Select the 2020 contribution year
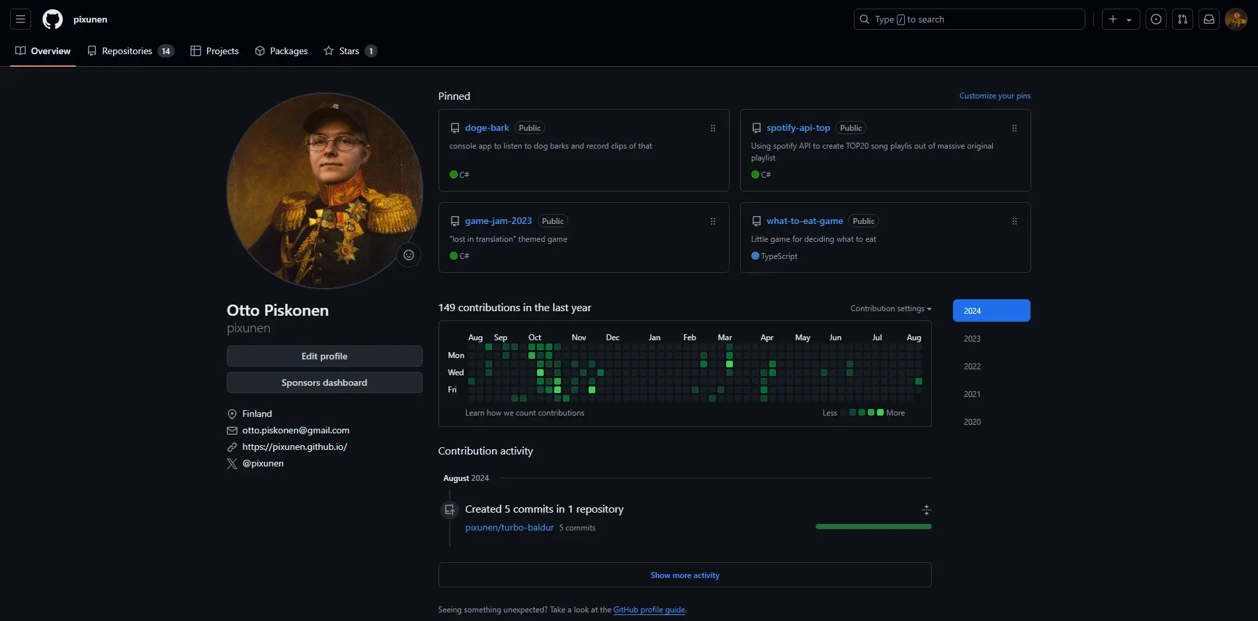The width and height of the screenshot is (1258, 621). click(991, 421)
